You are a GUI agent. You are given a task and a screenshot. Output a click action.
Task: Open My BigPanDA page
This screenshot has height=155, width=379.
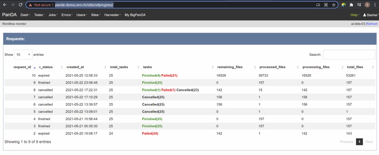(x=135, y=15)
